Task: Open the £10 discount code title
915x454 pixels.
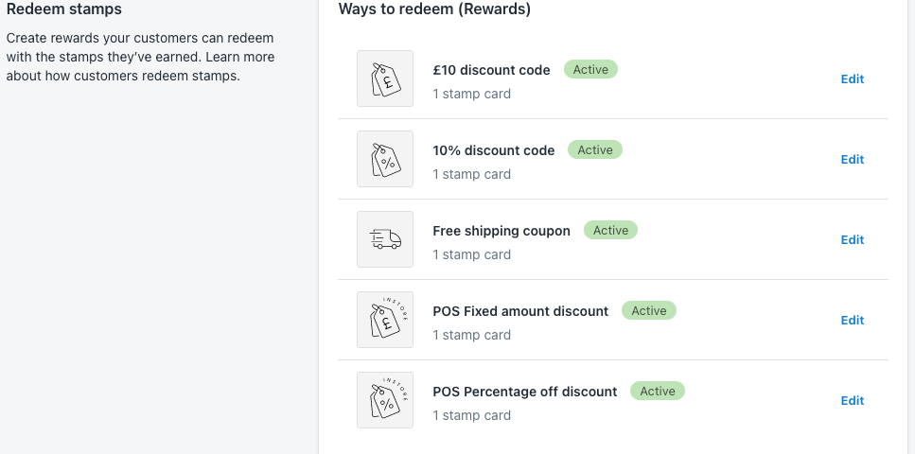Action: (491, 70)
